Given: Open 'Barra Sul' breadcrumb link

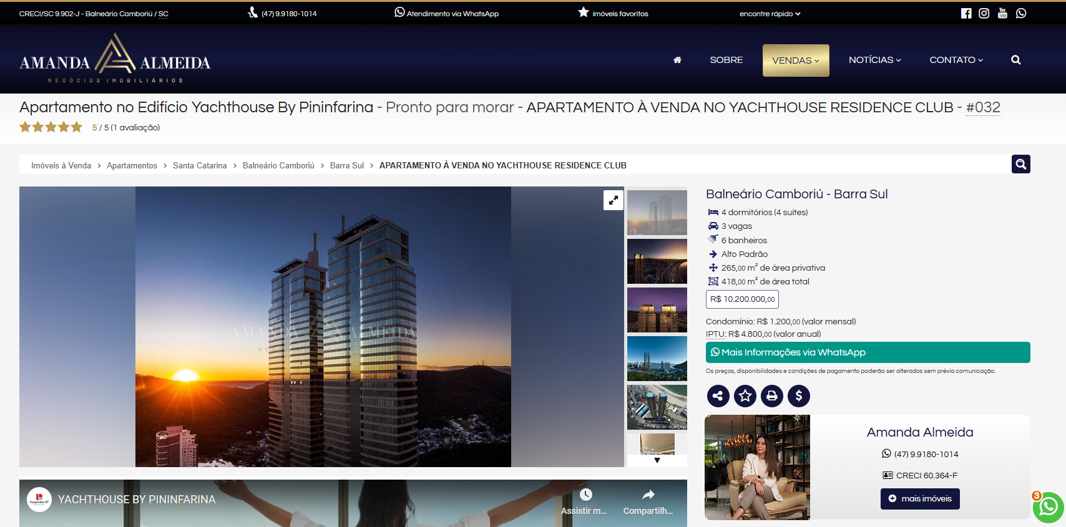Looking at the screenshot, I should [347, 165].
